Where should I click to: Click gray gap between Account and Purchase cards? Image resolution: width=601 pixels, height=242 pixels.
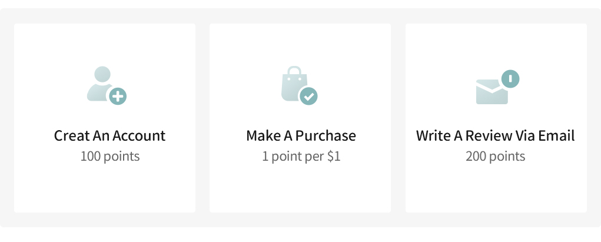(x=202, y=118)
